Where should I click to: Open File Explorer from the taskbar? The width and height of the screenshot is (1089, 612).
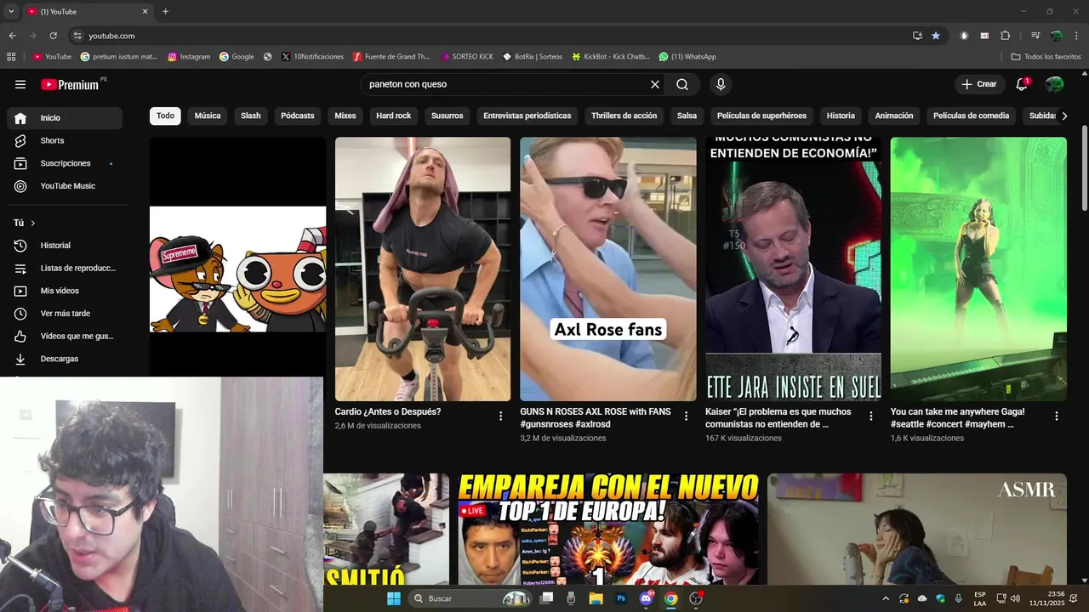[x=596, y=598]
